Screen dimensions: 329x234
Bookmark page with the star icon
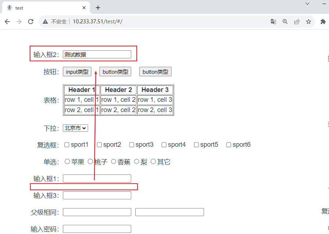(x=309, y=22)
